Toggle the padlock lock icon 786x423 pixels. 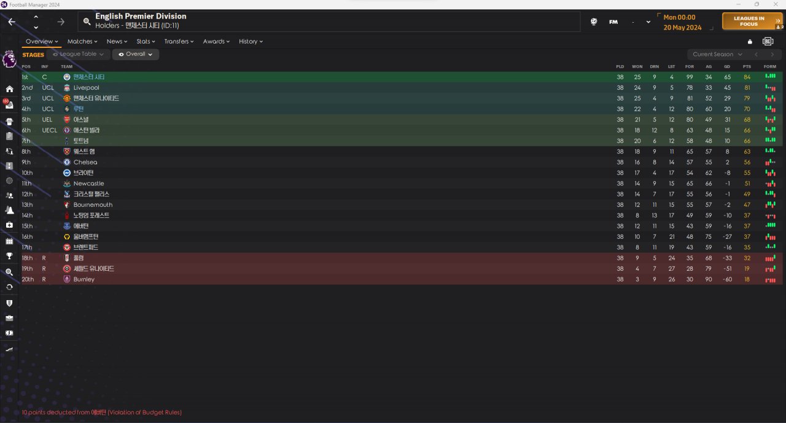pyautogui.click(x=750, y=42)
